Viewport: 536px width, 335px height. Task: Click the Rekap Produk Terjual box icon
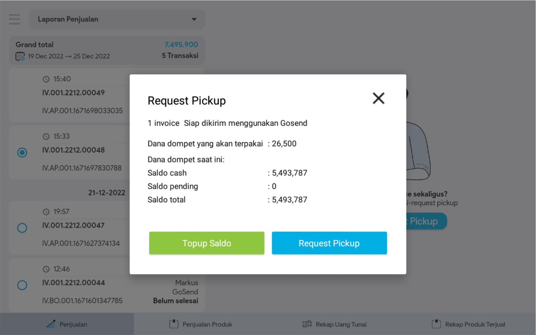click(436, 324)
